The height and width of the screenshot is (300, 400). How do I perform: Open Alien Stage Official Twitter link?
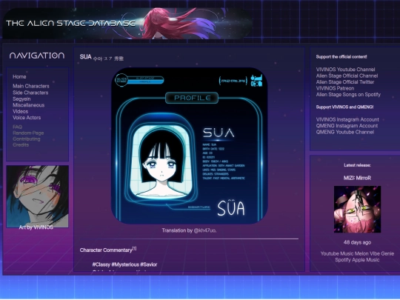345,82
